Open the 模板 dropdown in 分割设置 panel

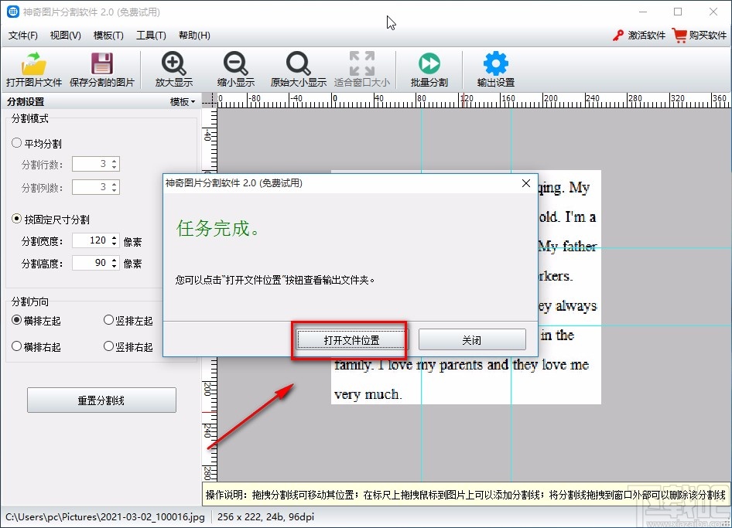pyautogui.click(x=180, y=101)
